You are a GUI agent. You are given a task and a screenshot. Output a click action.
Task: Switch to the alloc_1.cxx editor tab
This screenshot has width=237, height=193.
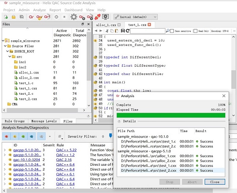(106, 25)
